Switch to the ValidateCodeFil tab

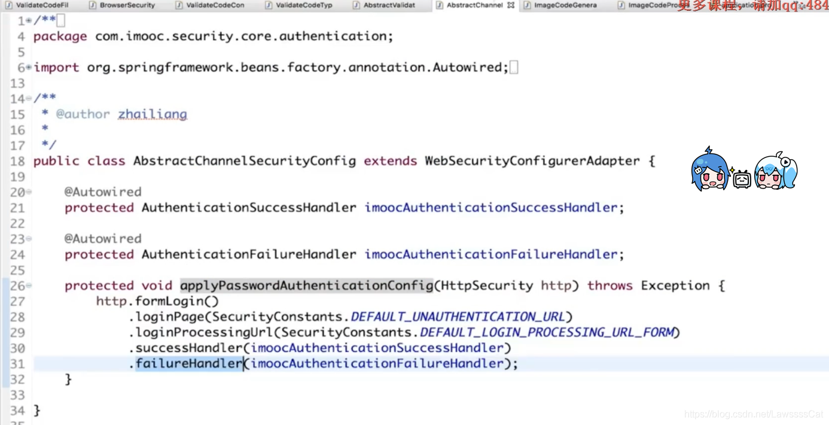[42, 5]
